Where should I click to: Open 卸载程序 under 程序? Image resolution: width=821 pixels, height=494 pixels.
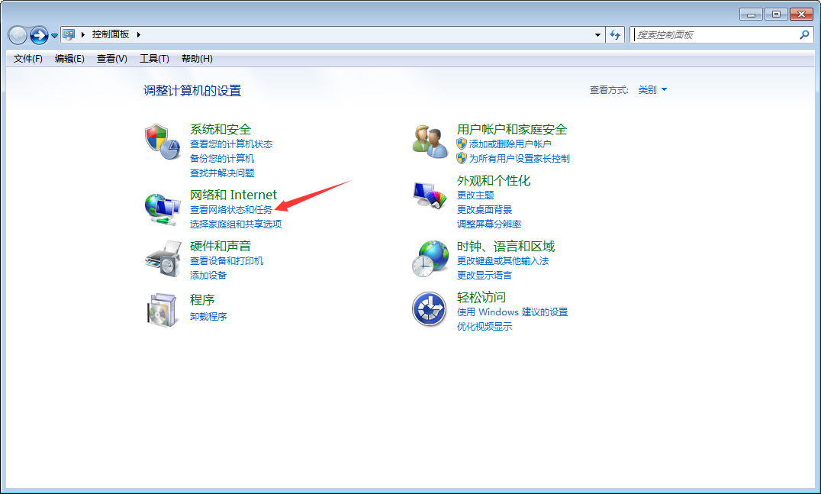pos(209,315)
